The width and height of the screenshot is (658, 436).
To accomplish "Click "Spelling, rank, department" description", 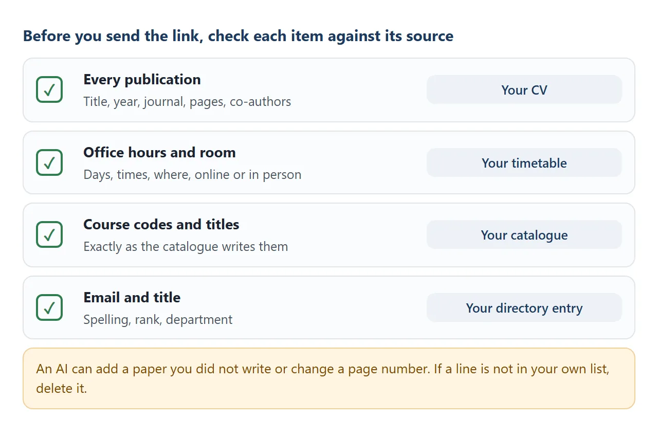I will click(x=158, y=320).
